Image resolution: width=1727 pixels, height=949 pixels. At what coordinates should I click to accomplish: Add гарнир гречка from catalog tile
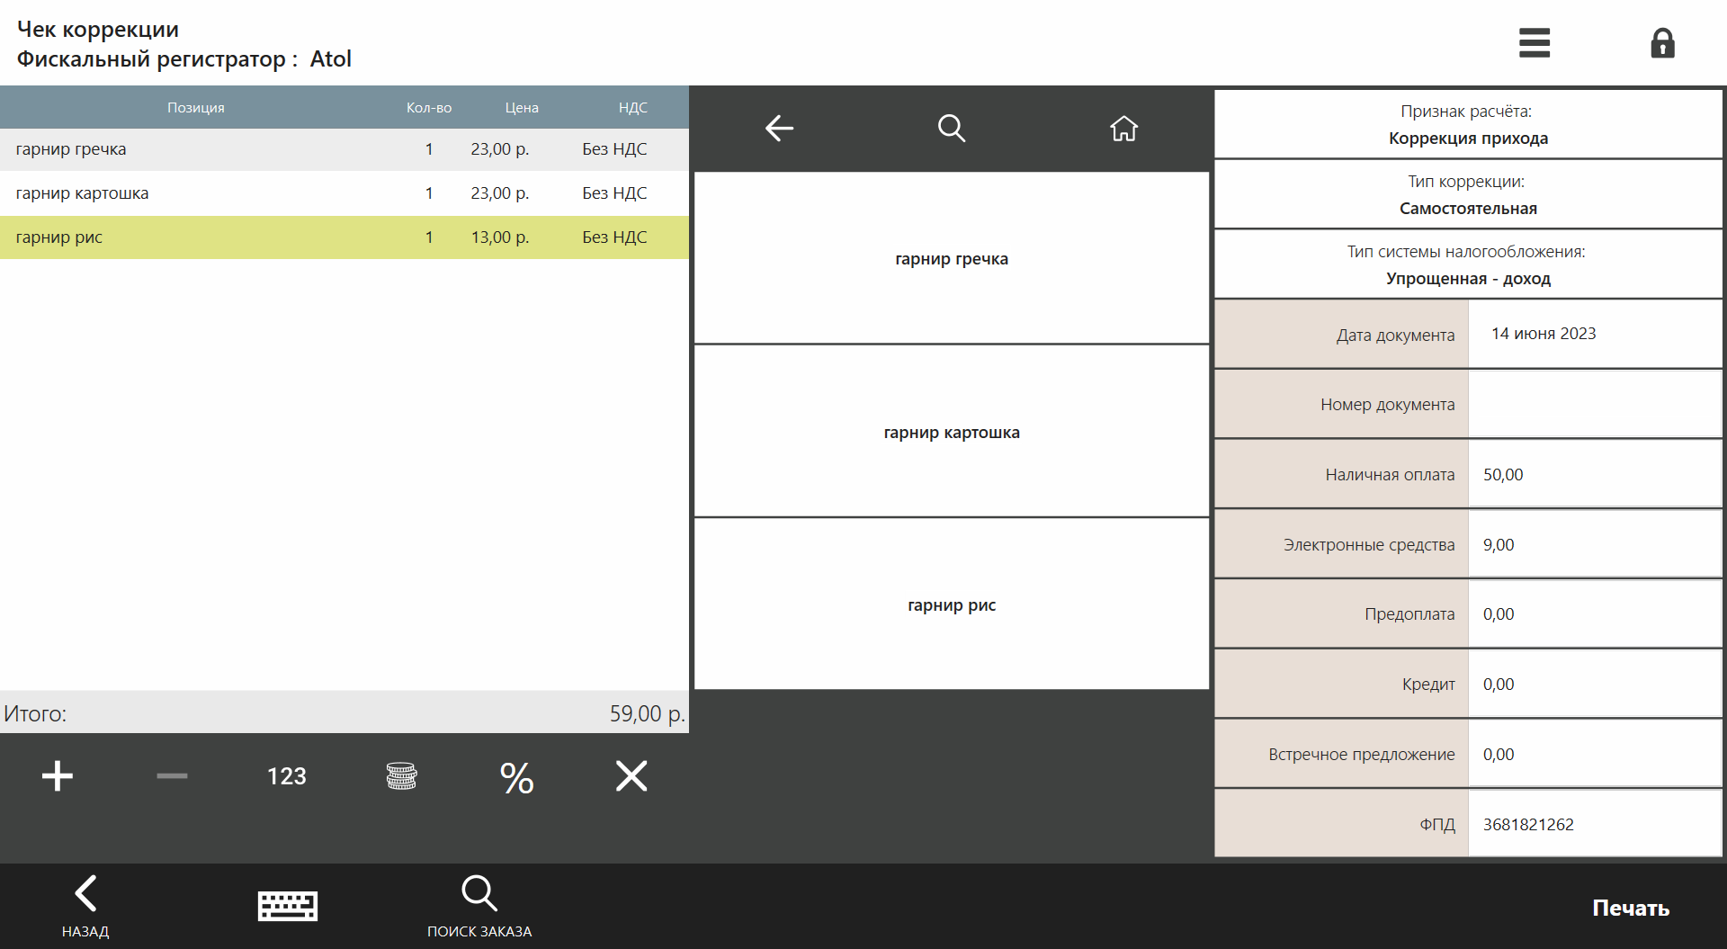click(952, 258)
